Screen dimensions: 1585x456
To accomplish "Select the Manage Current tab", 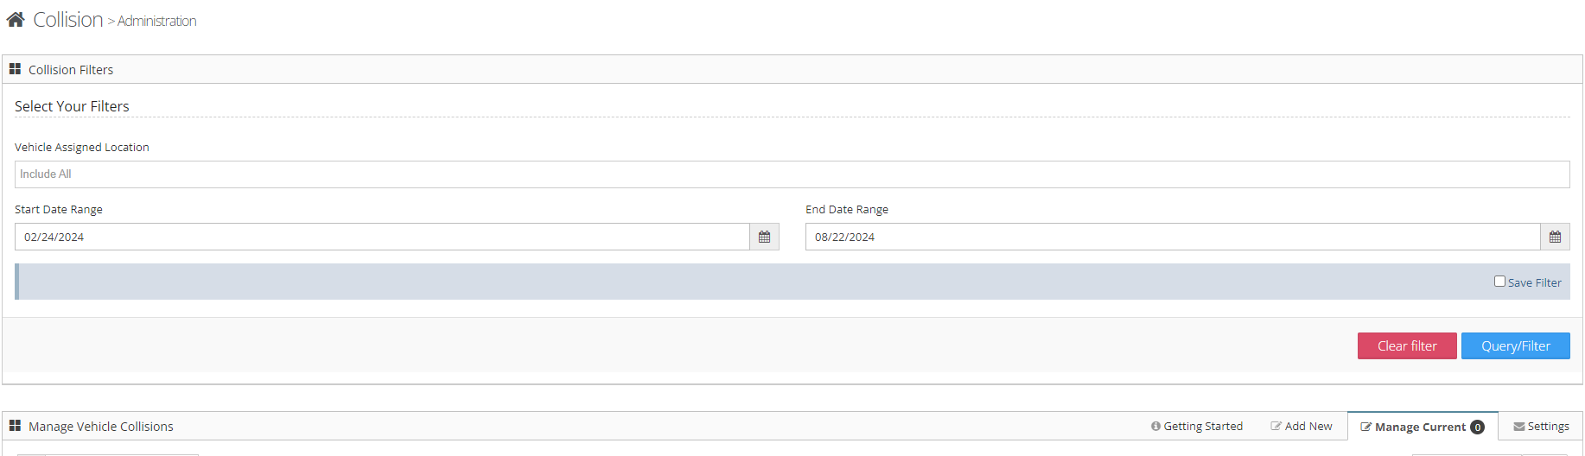I will pos(1419,427).
